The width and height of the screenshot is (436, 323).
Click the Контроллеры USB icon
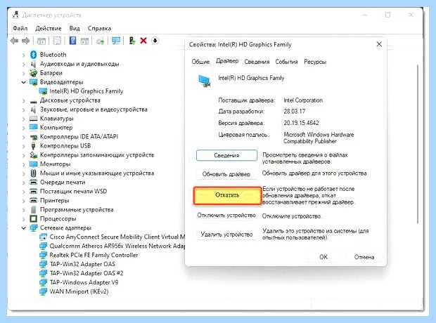pyautogui.click(x=33, y=146)
